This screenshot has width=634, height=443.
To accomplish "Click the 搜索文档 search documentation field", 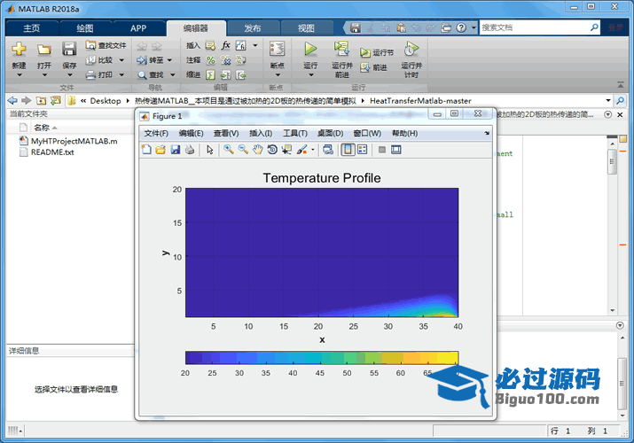I will pyautogui.click(x=535, y=27).
